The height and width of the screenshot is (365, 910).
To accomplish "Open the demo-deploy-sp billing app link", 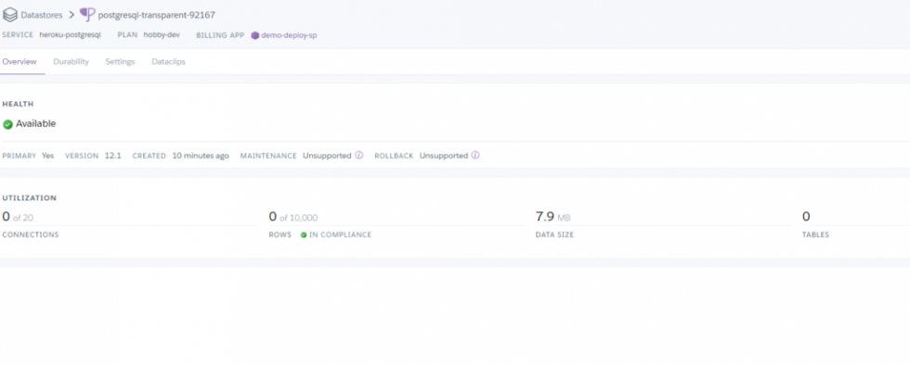I will tap(289, 35).
